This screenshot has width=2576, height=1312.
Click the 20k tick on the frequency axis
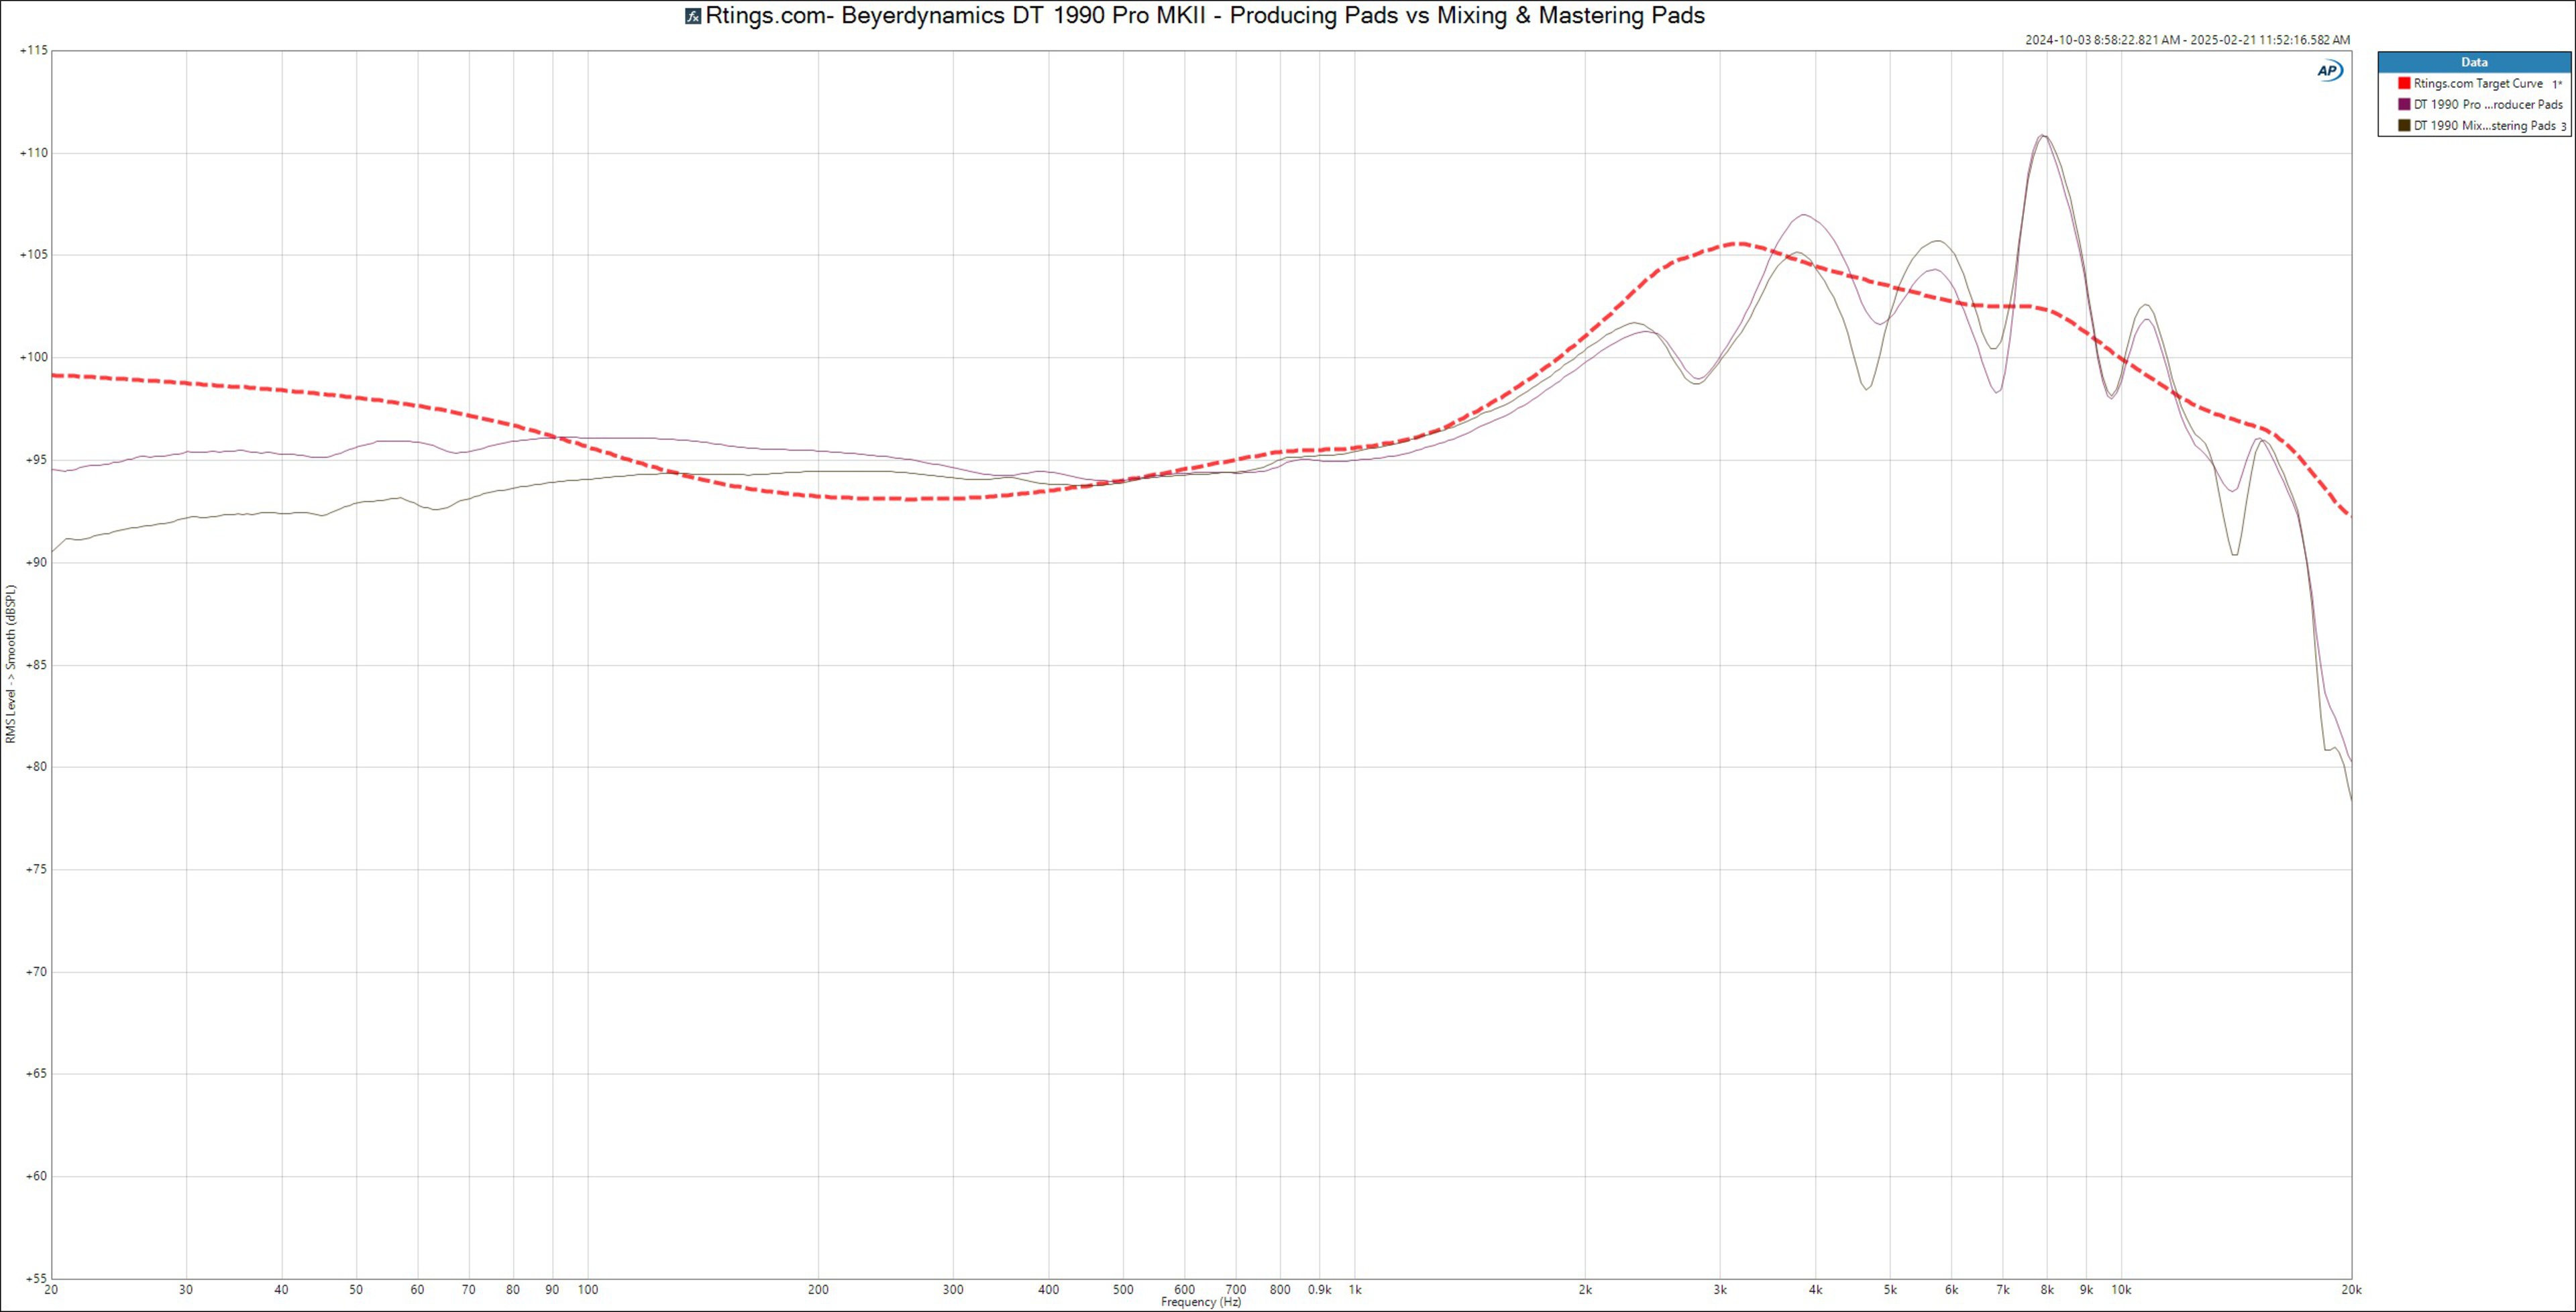2351,1290
